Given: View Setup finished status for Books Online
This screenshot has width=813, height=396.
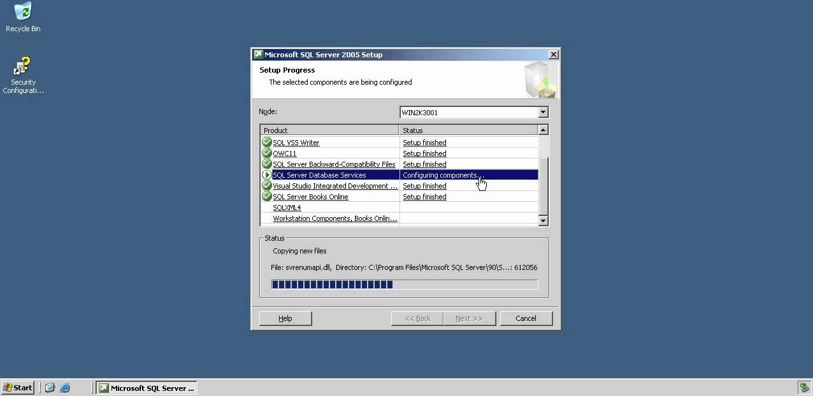Looking at the screenshot, I should click(424, 197).
